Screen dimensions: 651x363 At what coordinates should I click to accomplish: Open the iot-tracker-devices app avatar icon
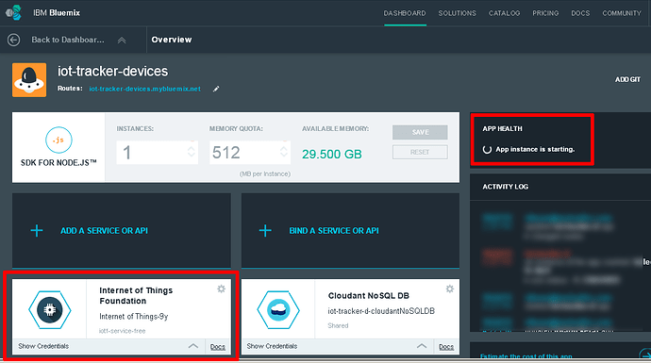(x=29, y=80)
